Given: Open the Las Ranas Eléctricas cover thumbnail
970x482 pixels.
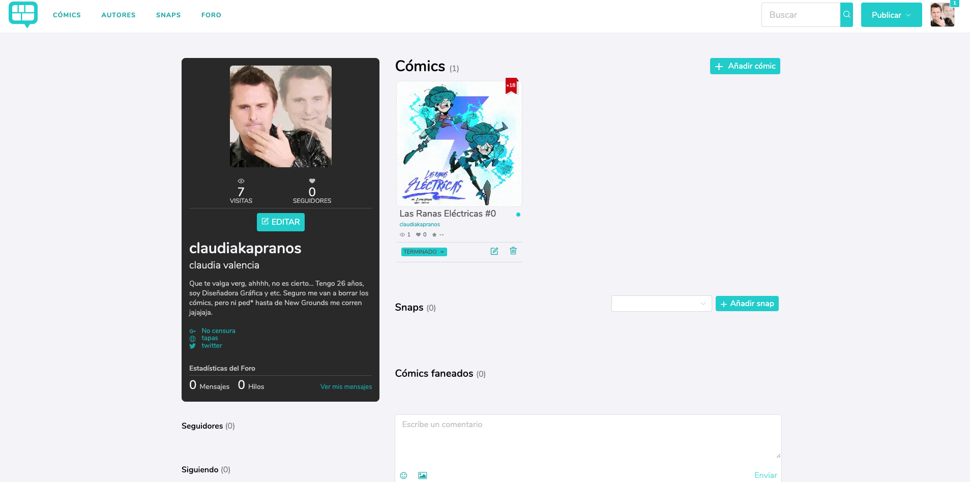Looking at the screenshot, I should 459,144.
